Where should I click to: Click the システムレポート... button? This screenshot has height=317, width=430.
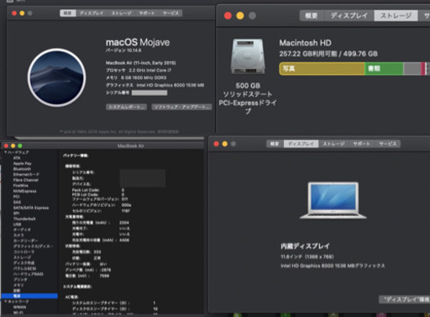pos(126,107)
